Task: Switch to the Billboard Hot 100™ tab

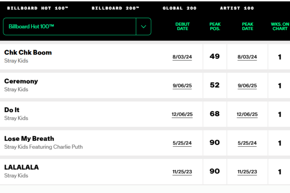Action: (x=37, y=8)
